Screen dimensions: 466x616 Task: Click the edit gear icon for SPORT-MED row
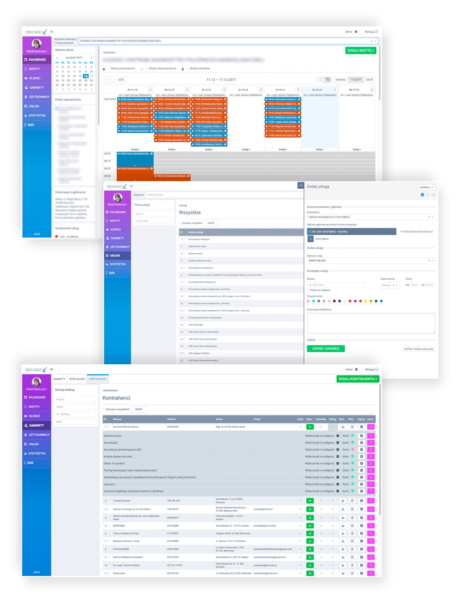tap(361, 526)
